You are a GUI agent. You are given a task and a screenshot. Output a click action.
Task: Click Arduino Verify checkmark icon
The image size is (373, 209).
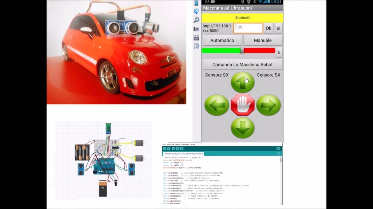164,149
